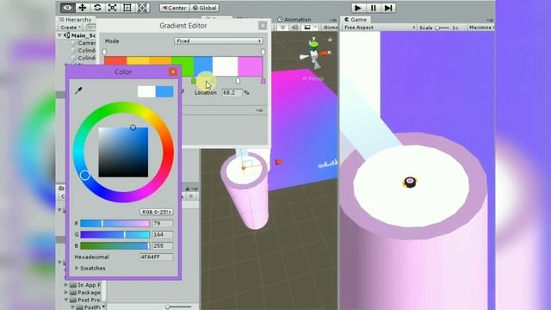
Task: Open the Free Aspect dropdown
Action: point(380,28)
